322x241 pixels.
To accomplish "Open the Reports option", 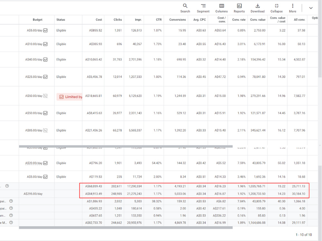I will [x=239, y=8].
